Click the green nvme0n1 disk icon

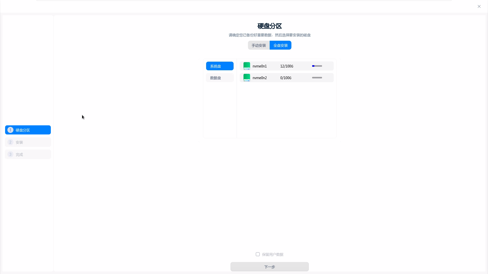247,66
